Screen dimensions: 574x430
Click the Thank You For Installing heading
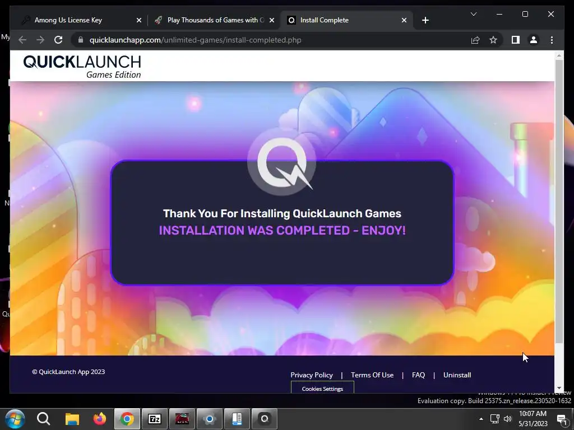283,213
